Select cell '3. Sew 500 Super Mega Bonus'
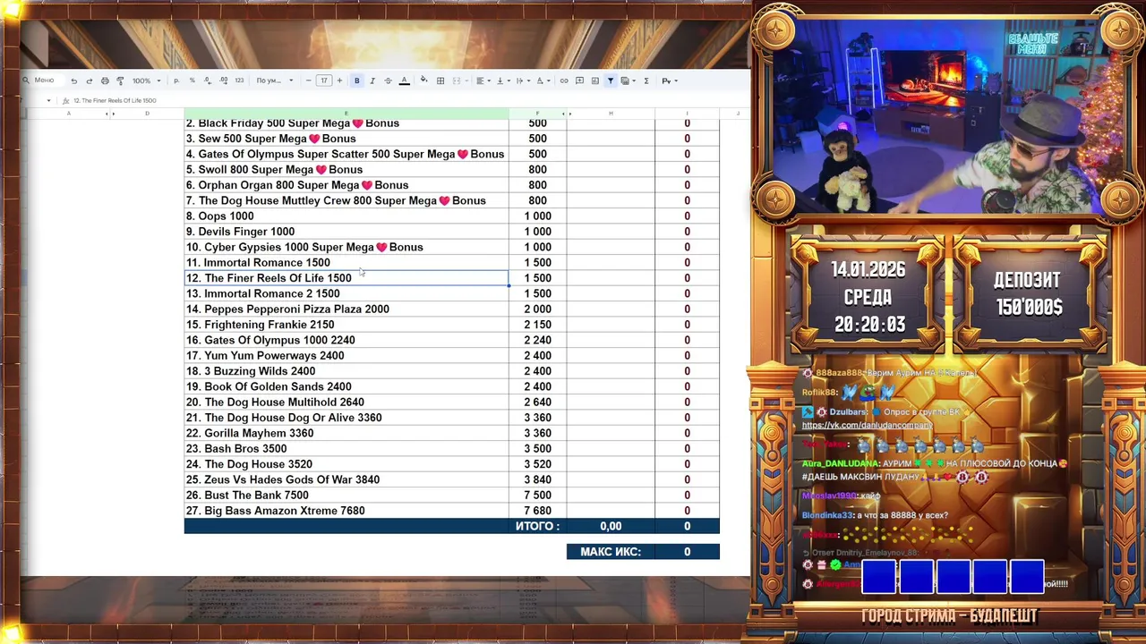The image size is (1146, 644). tap(346, 139)
